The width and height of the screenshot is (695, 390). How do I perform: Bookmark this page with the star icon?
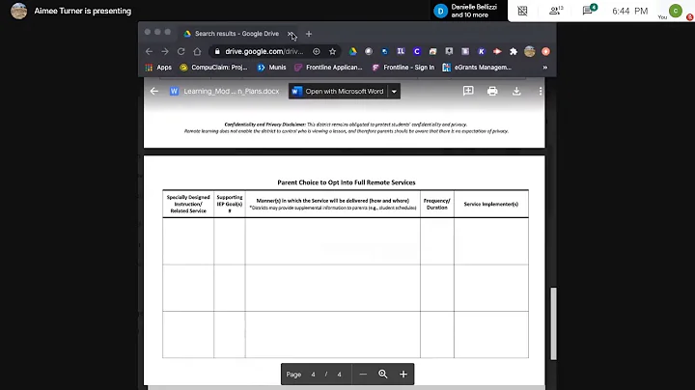pyautogui.click(x=332, y=51)
